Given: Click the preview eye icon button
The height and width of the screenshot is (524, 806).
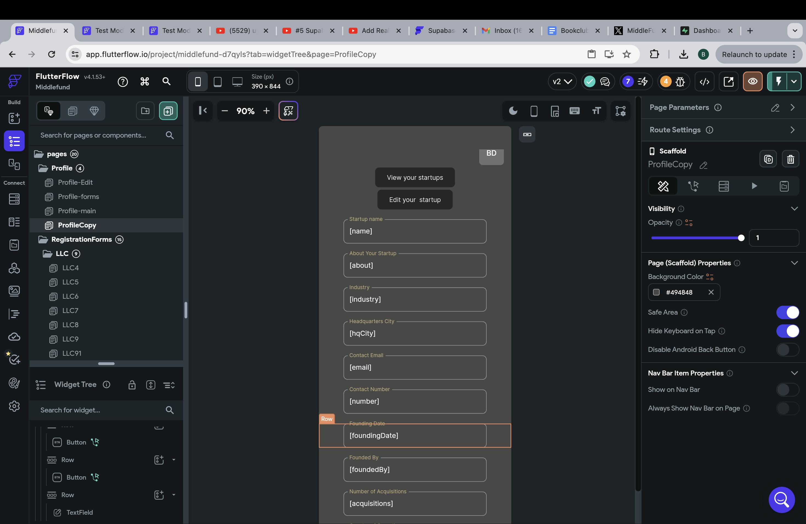Looking at the screenshot, I should click(753, 82).
